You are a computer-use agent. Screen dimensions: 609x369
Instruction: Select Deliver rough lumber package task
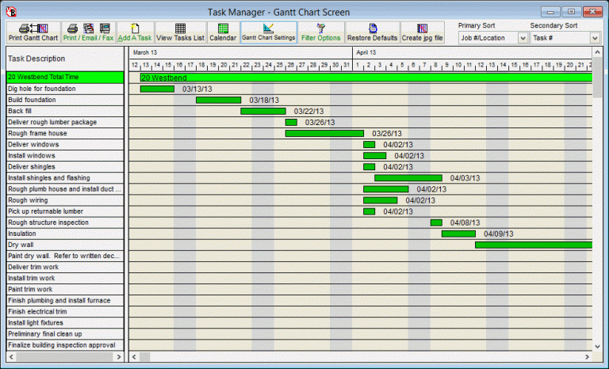pyautogui.click(x=65, y=122)
